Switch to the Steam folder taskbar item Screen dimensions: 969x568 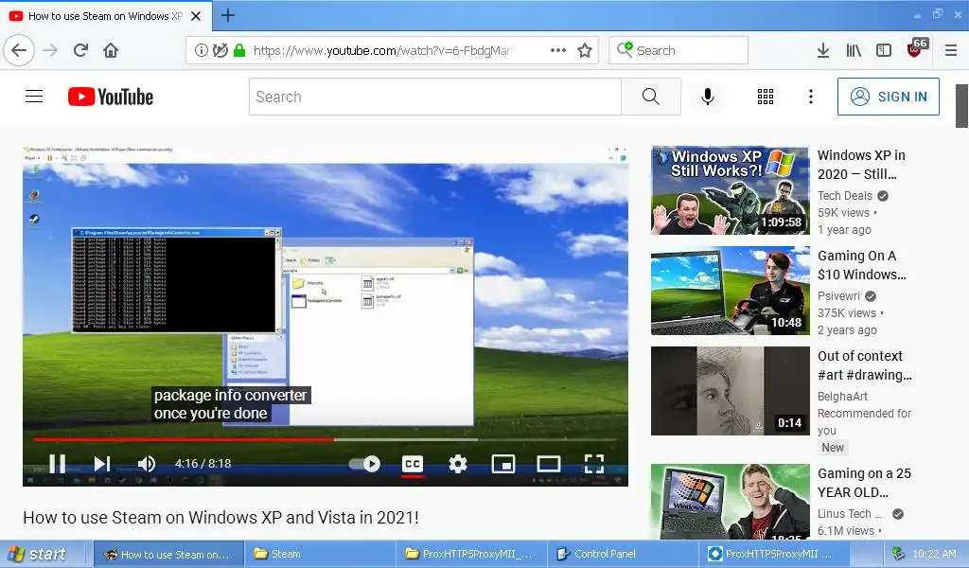320,555
